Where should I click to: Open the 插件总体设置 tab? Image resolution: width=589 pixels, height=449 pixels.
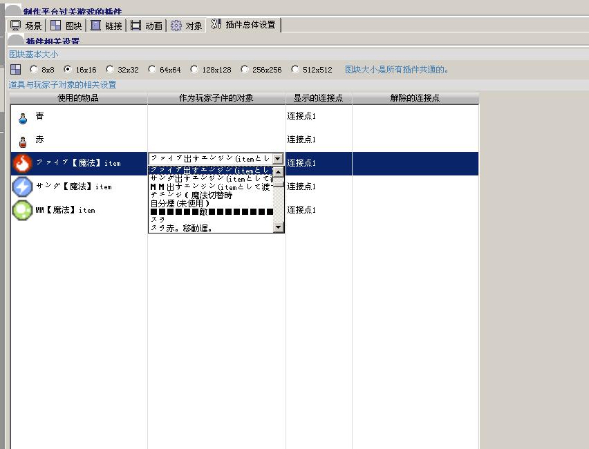click(243, 25)
